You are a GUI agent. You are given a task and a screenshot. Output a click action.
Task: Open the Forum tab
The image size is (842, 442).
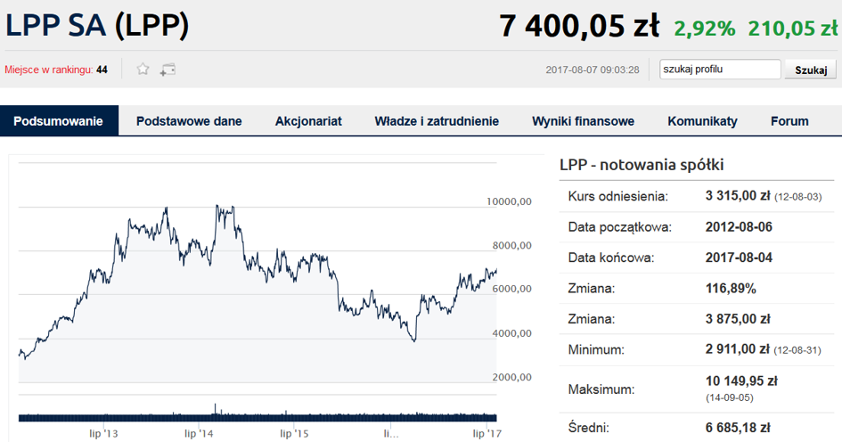click(789, 121)
